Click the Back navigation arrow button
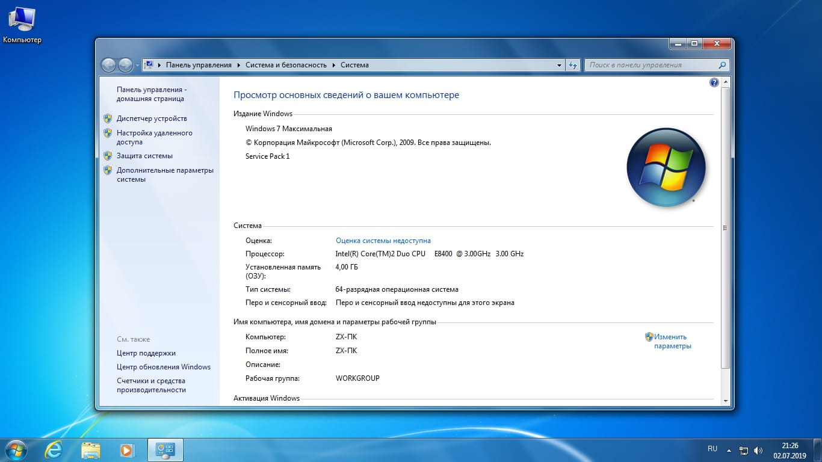 click(x=109, y=65)
